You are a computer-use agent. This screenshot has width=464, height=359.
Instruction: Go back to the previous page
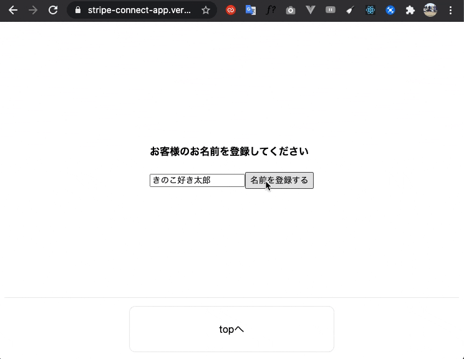(13, 11)
